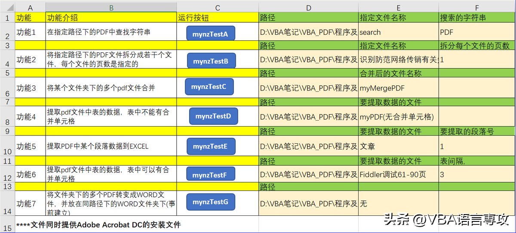516x233 pixels.
Task: Click the 路径 label in row 13
Action: click(x=308, y=187)
